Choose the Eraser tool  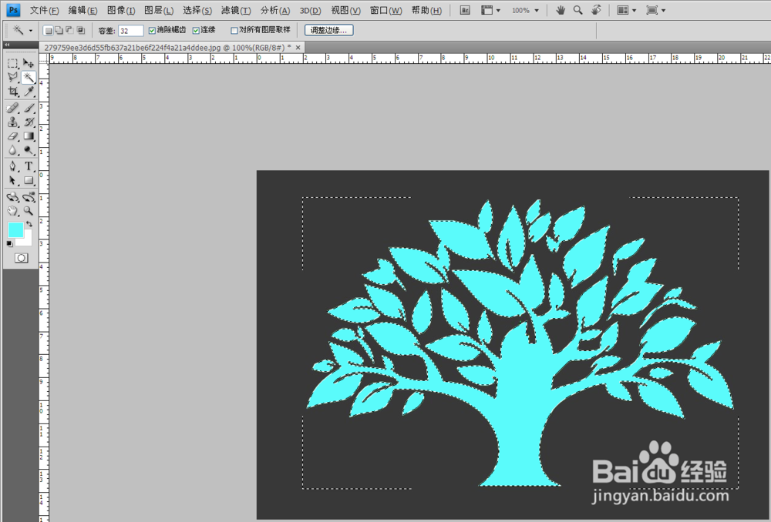point(13,136)
